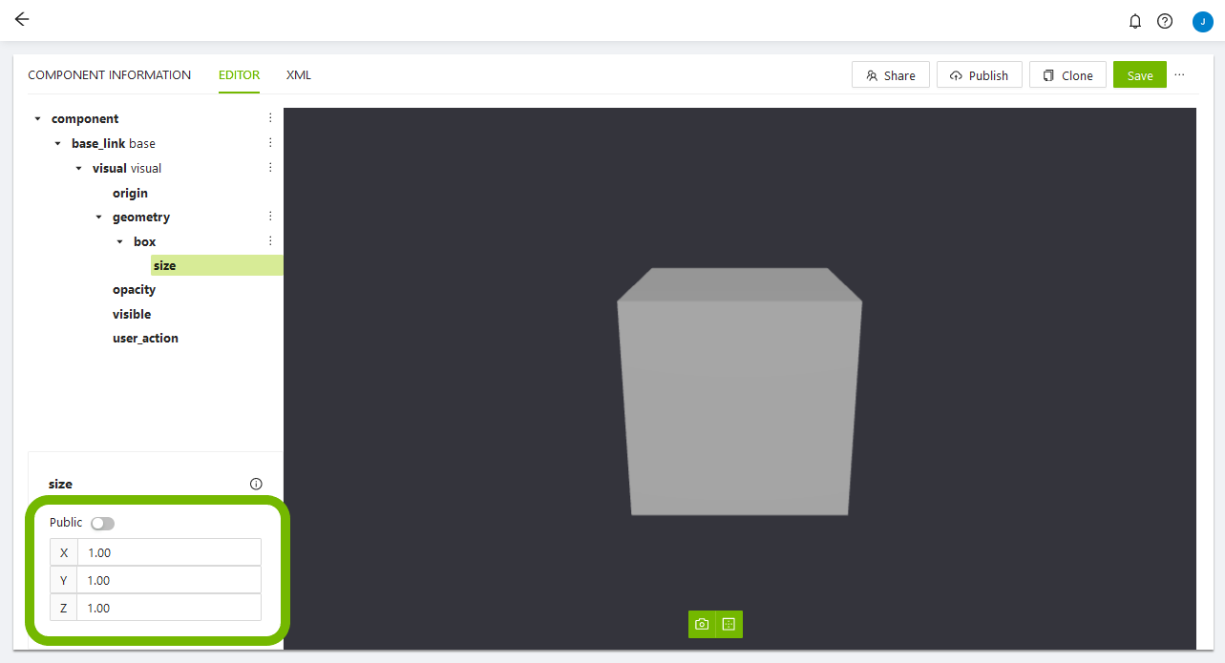
Task: Click the fit-to-view icon below viewport
Action: (729, 624)
